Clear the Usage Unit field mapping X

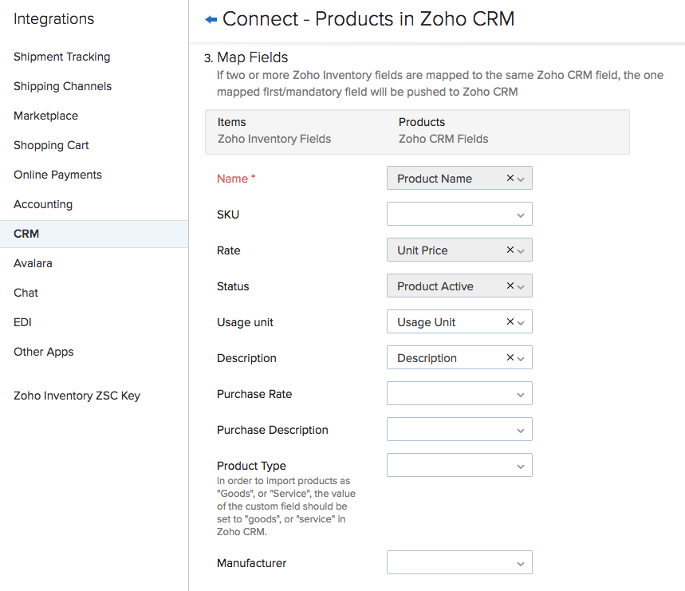coord(510,322)
